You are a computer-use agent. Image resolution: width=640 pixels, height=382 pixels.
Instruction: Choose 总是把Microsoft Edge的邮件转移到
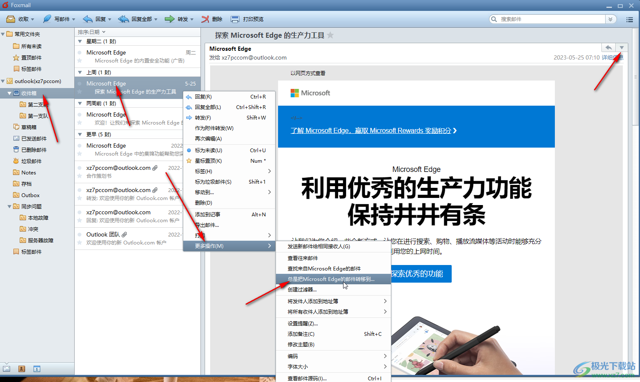click(333, 279)
